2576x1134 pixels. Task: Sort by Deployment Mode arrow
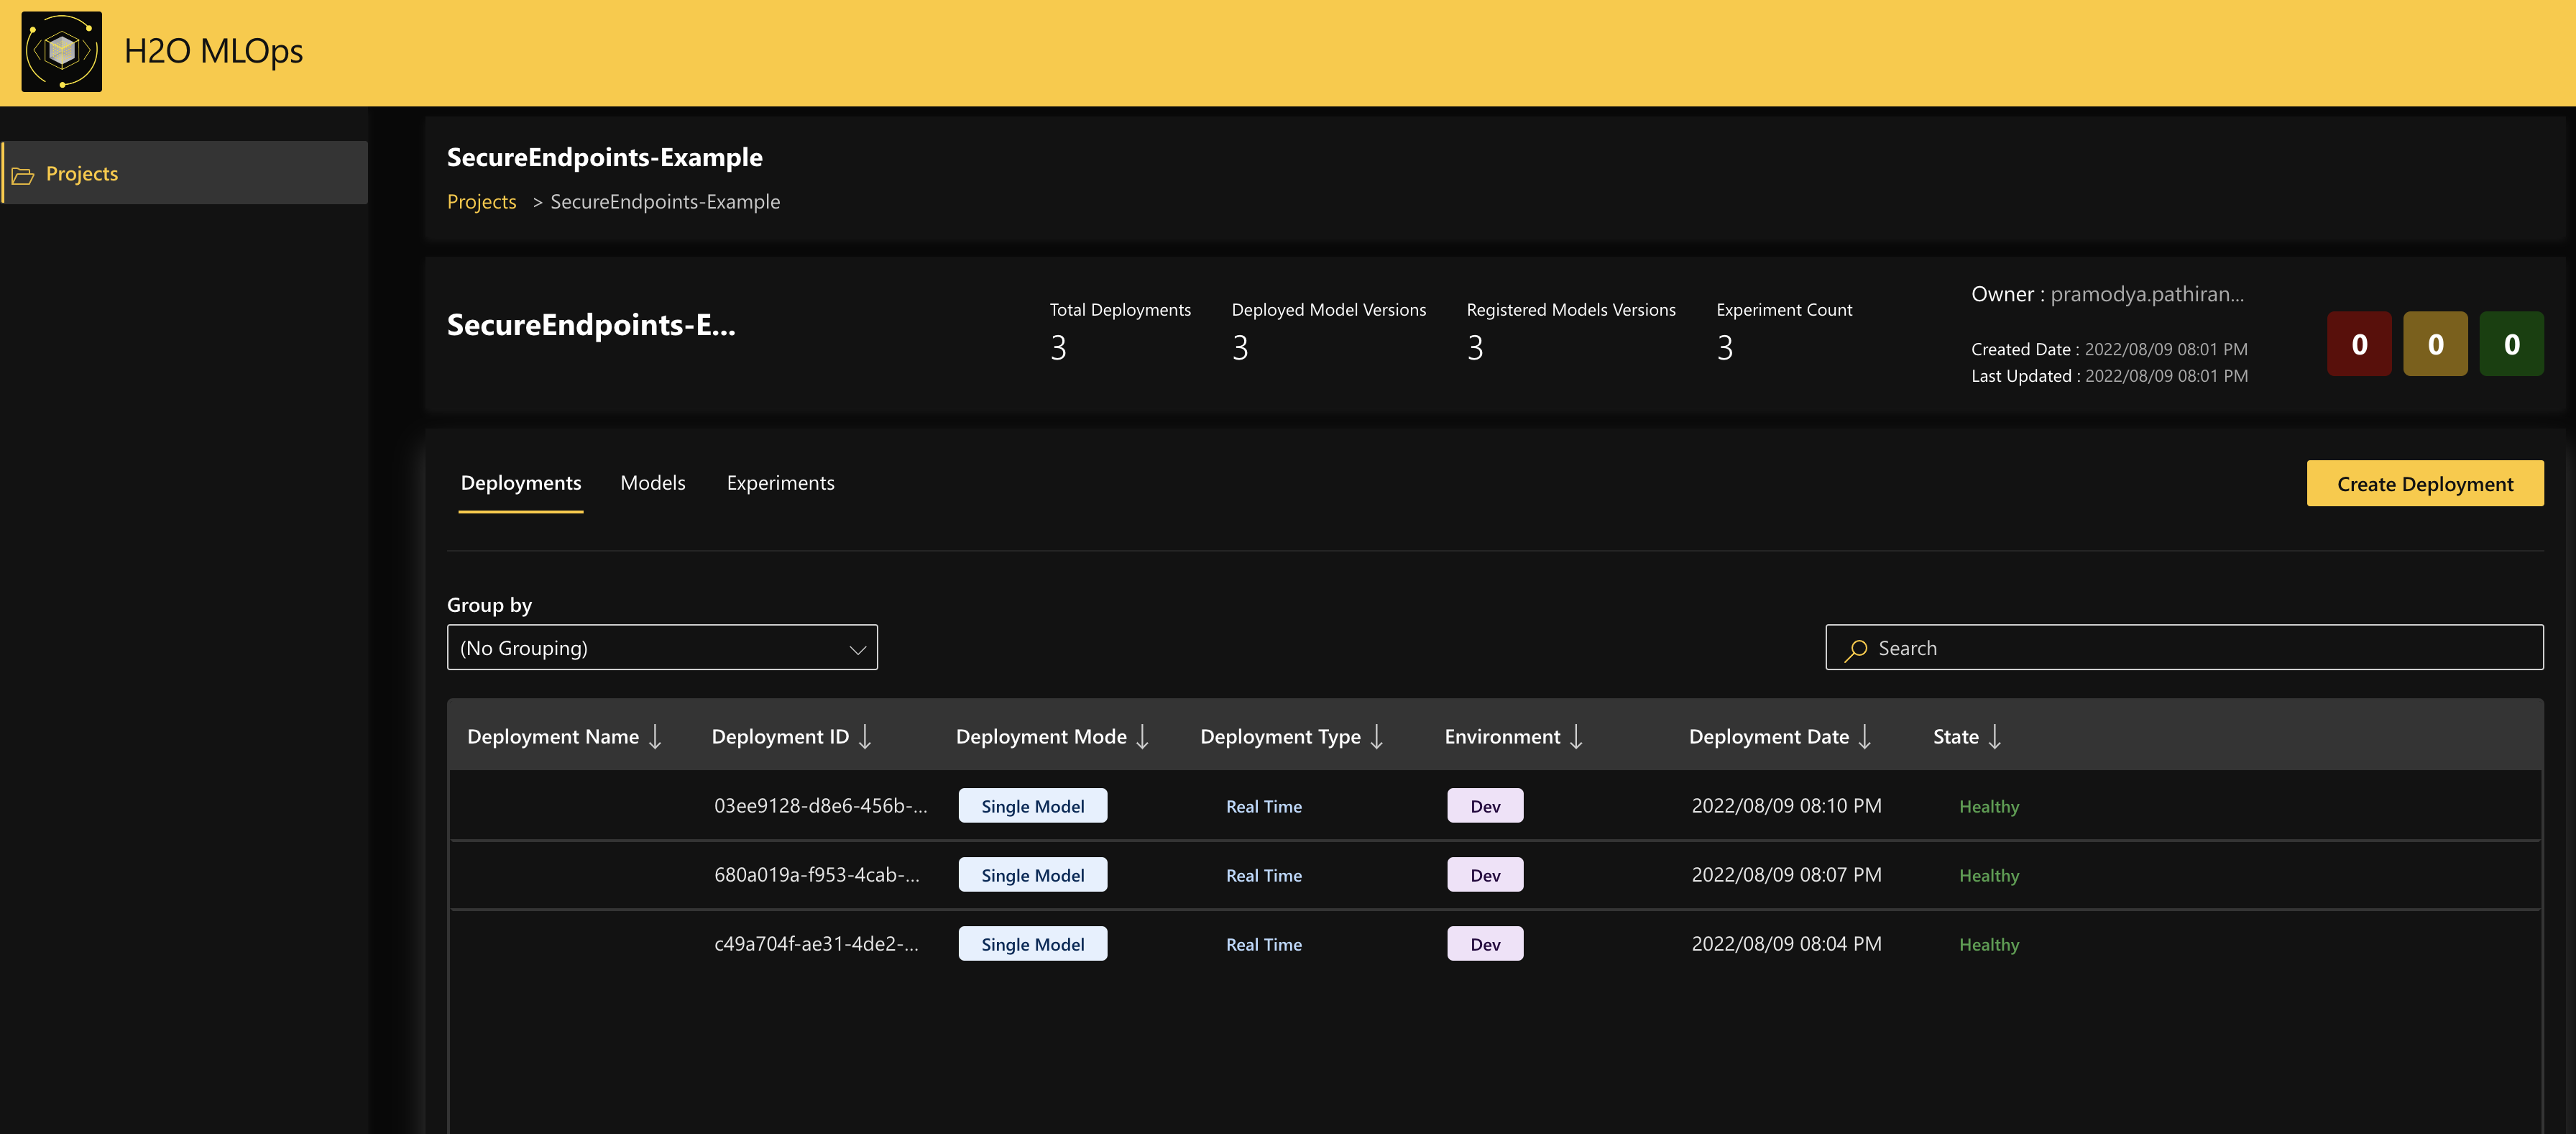pos(1143,736)
